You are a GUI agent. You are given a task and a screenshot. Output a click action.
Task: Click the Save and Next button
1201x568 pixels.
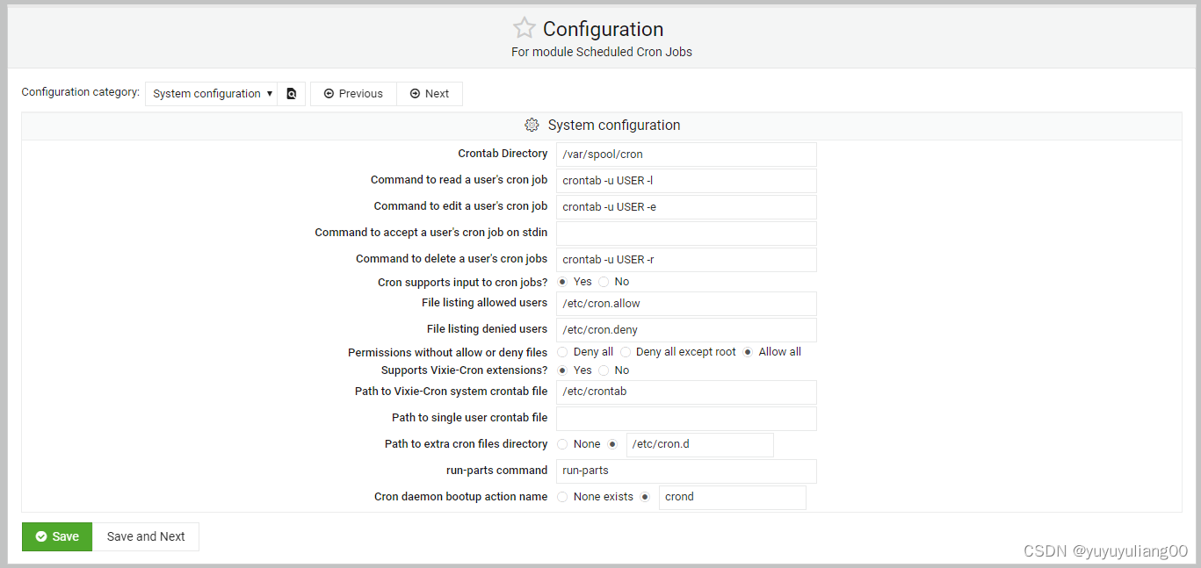[146, 536]
